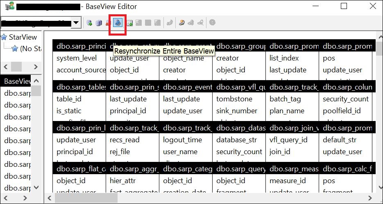383x204 pixels.
Task: Click right arrow on StarView tree scrollbar
Action: pos(36,67)
